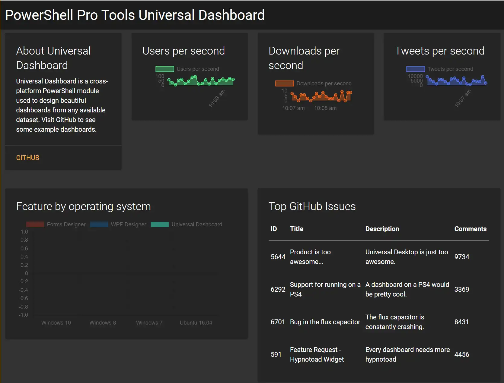This screenshot has height=383, width=504.
Task: Click the Feature by operating system heading
Action: point(83,206)
